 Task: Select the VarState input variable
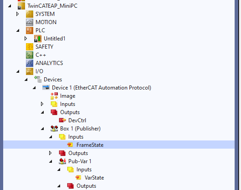[94, 178]
